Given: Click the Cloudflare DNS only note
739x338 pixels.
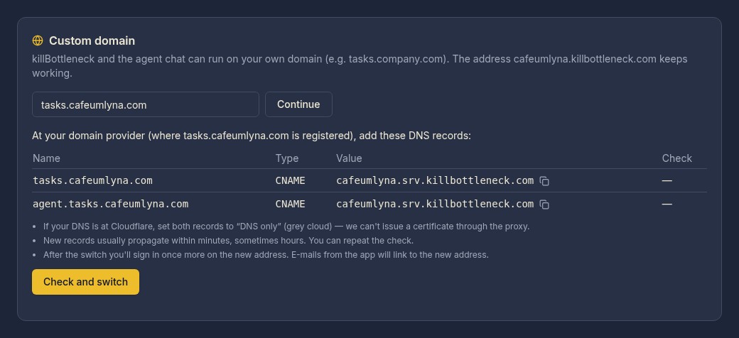Looking at the screenshot, I should click(x=286, y=227).
